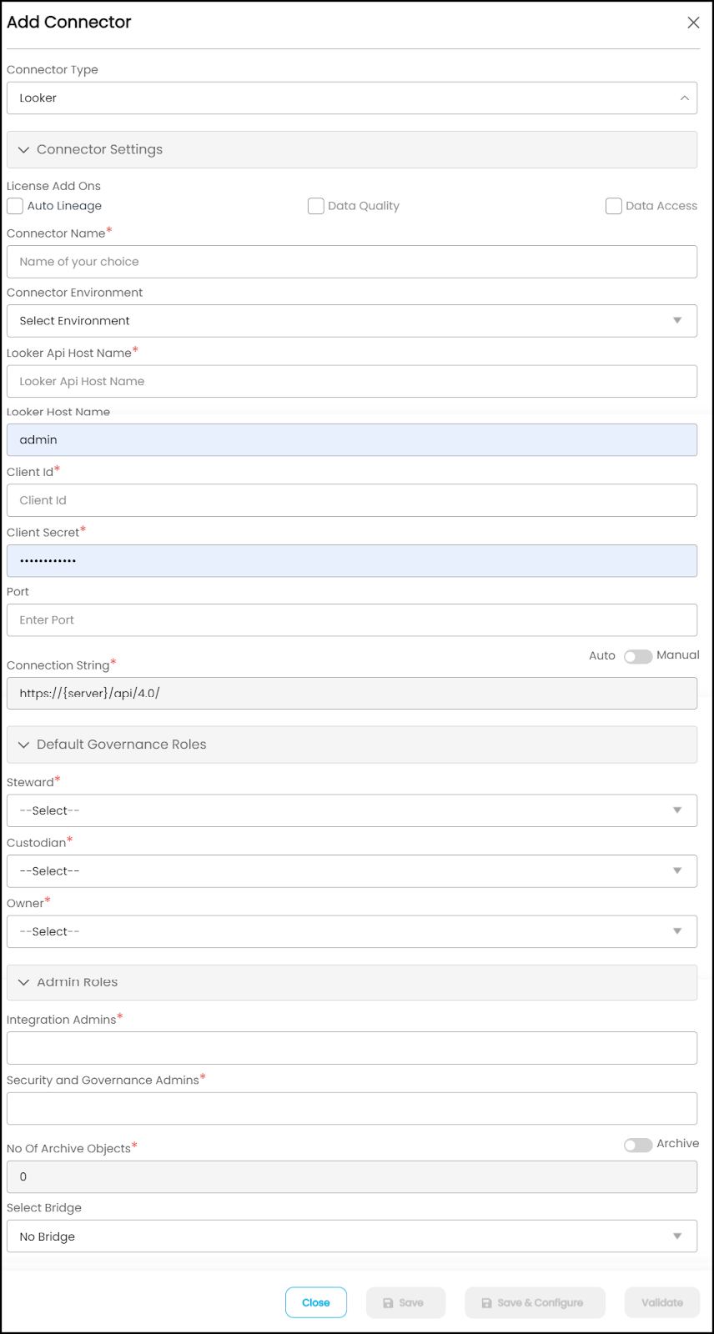The image size is (714, 1334).
Task: Click the Validate button
Action: 662,1302
